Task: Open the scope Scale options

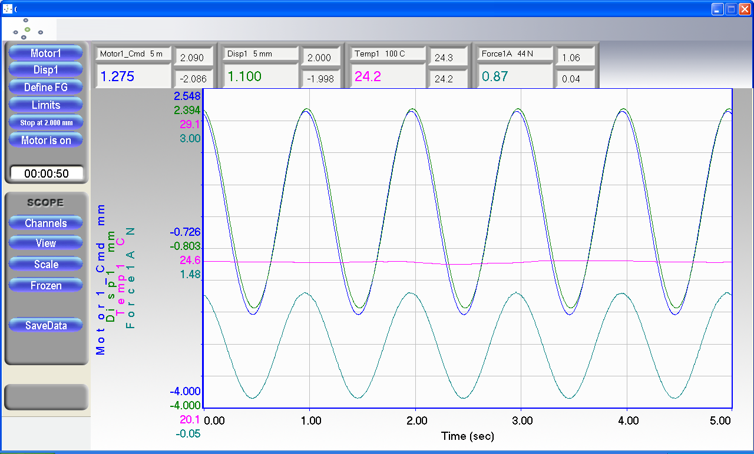Action: click(46, 265)
